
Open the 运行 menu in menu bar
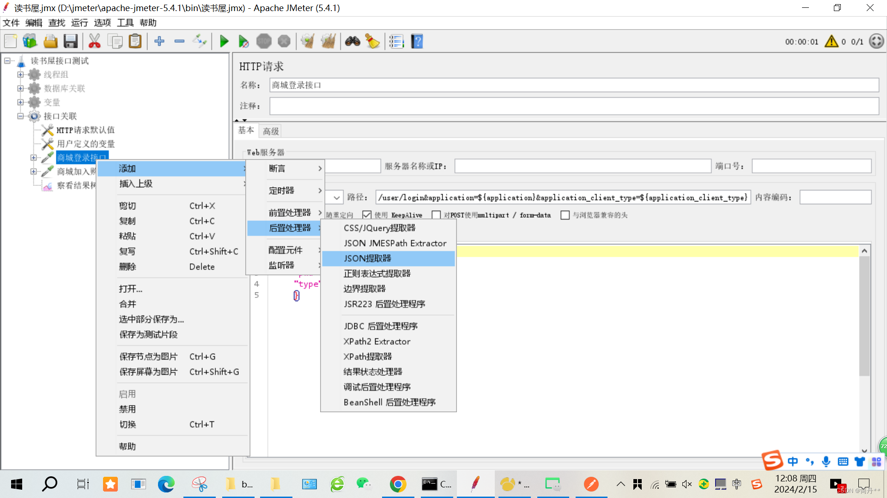(x=79, y=23)
